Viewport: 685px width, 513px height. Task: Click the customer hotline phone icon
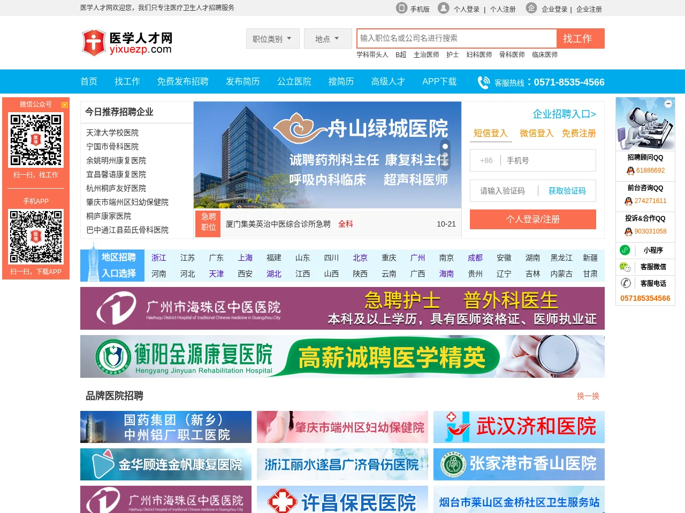pos(484,82)
